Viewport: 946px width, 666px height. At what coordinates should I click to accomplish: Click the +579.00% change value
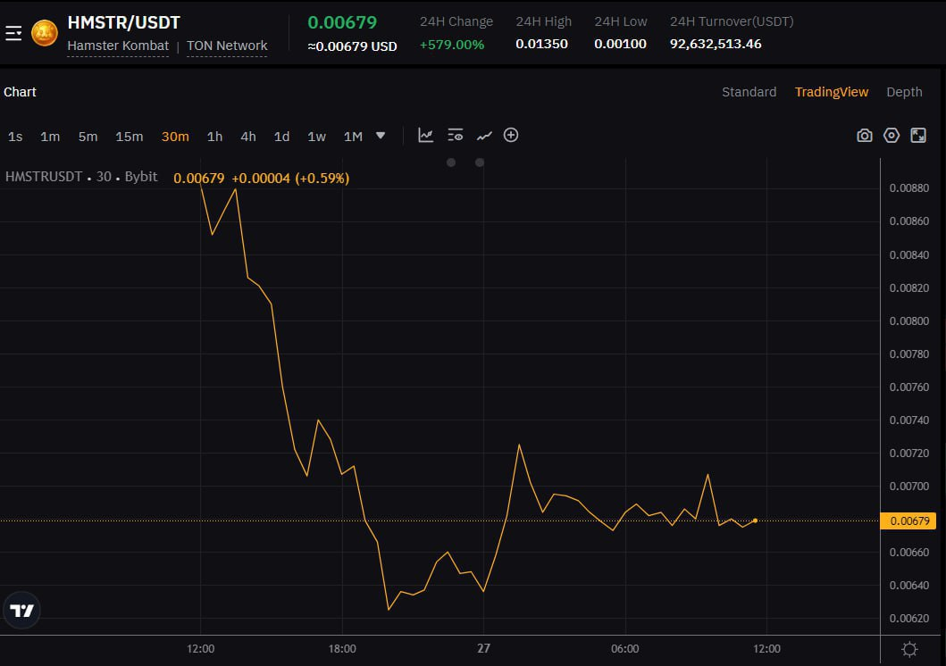click(x=452, y=45)
